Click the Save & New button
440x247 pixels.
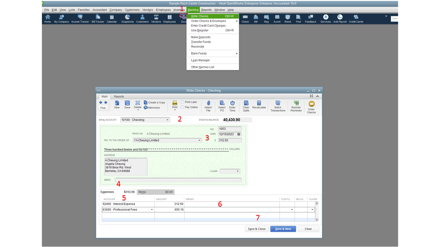click(283, 229)
